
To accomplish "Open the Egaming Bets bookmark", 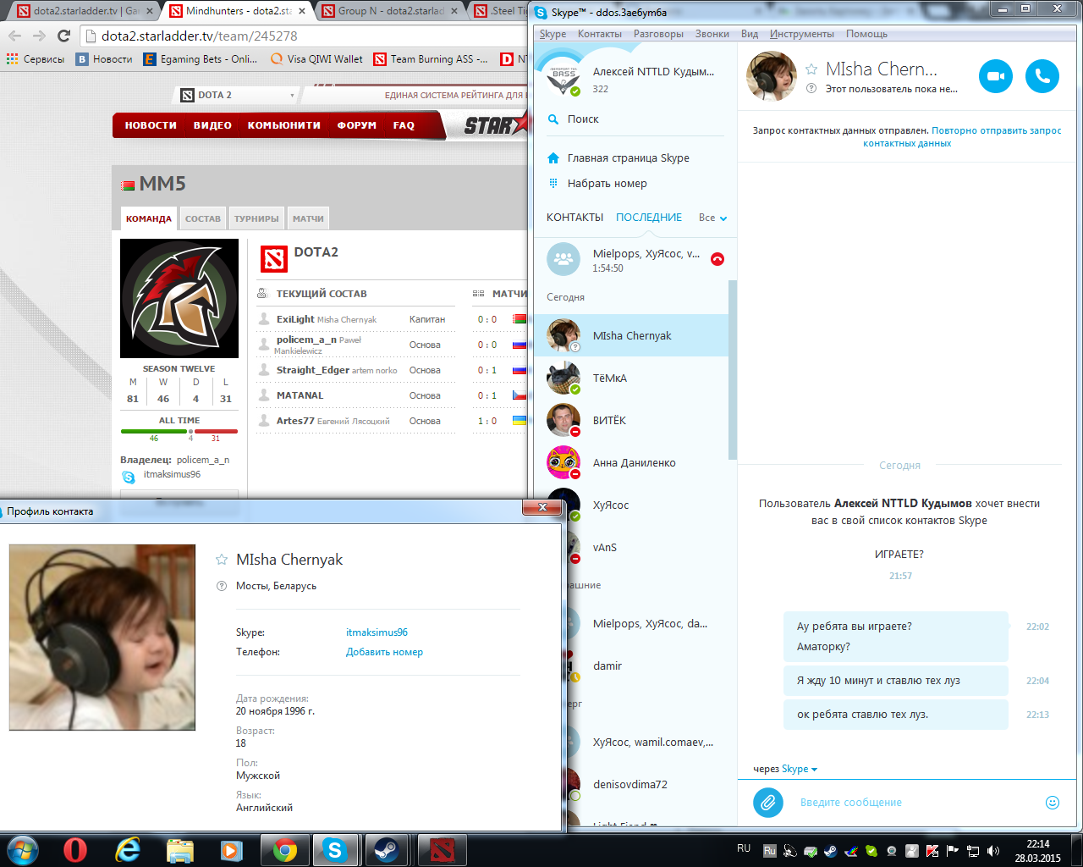I will point(201,59).
